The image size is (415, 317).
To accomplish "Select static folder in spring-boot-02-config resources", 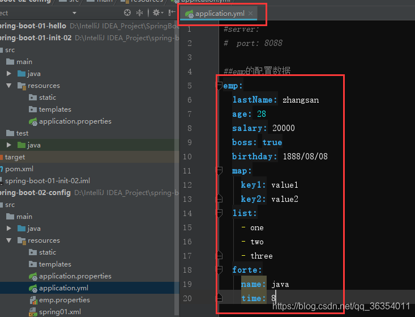I will coord(48,252).
